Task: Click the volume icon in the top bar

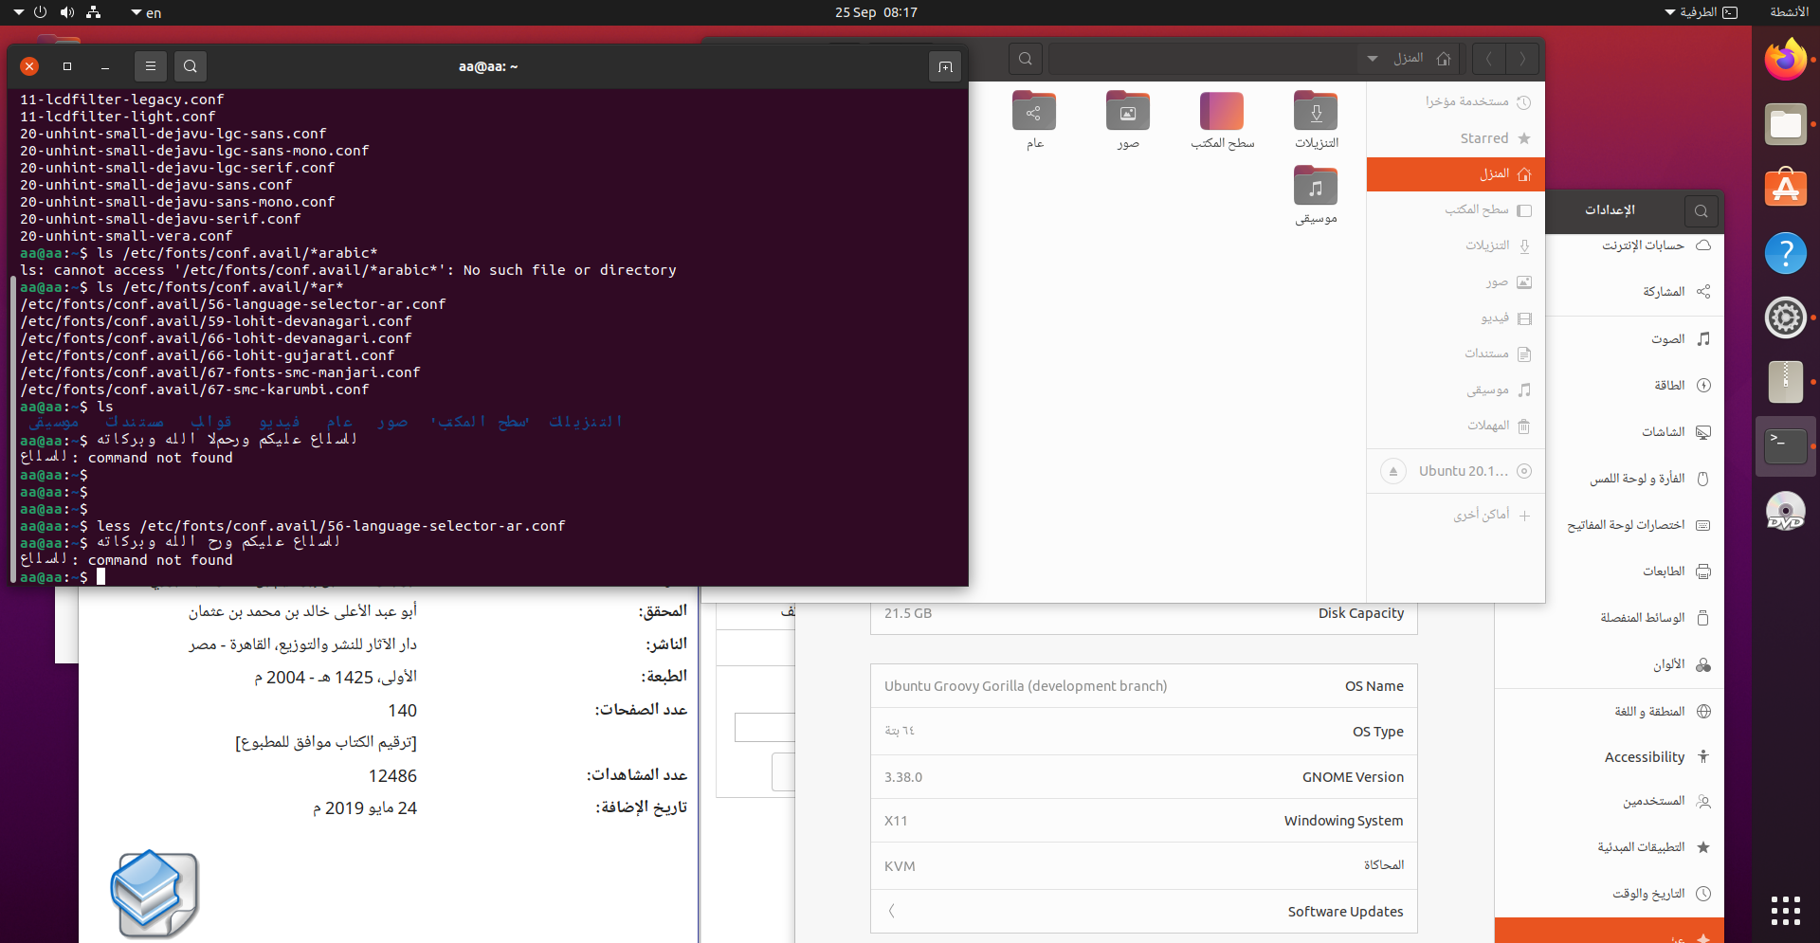Action: 66,12
